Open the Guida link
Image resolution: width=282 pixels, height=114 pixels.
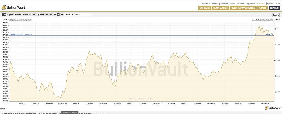(232, 4)
